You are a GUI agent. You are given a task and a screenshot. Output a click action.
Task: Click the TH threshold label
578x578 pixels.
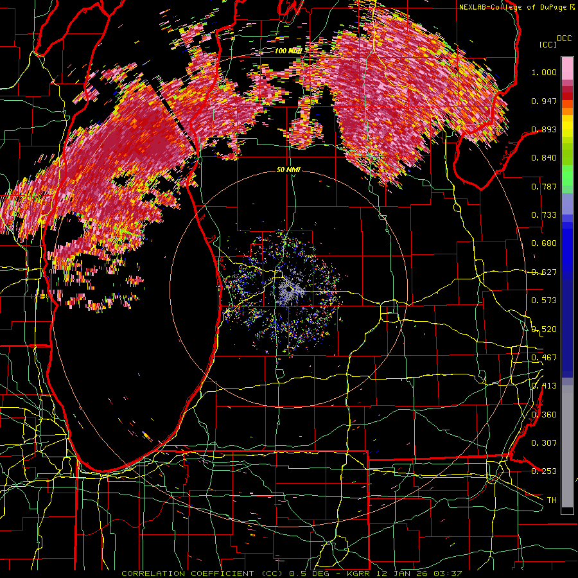click(x=552, y=500)
